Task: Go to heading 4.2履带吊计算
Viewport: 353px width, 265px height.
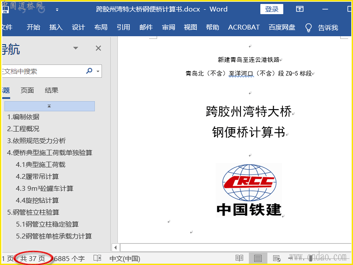Action: (x=37, y=177)
